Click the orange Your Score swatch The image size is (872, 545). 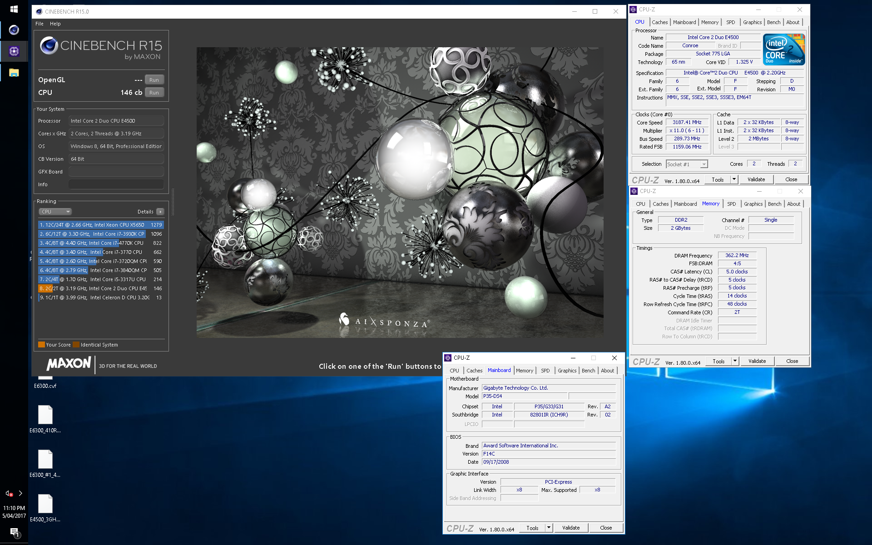pyautogui.click(x=41, y=345)
